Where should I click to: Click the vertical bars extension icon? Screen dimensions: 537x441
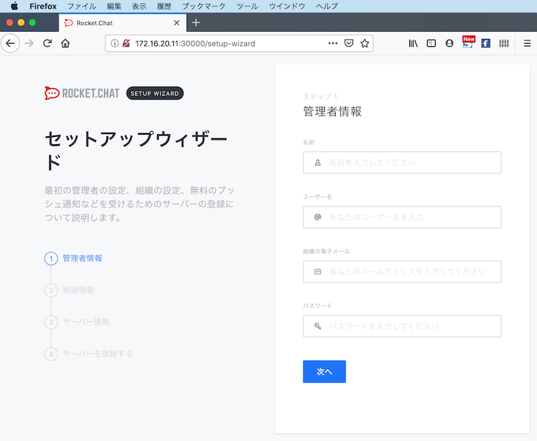[504, 44]
